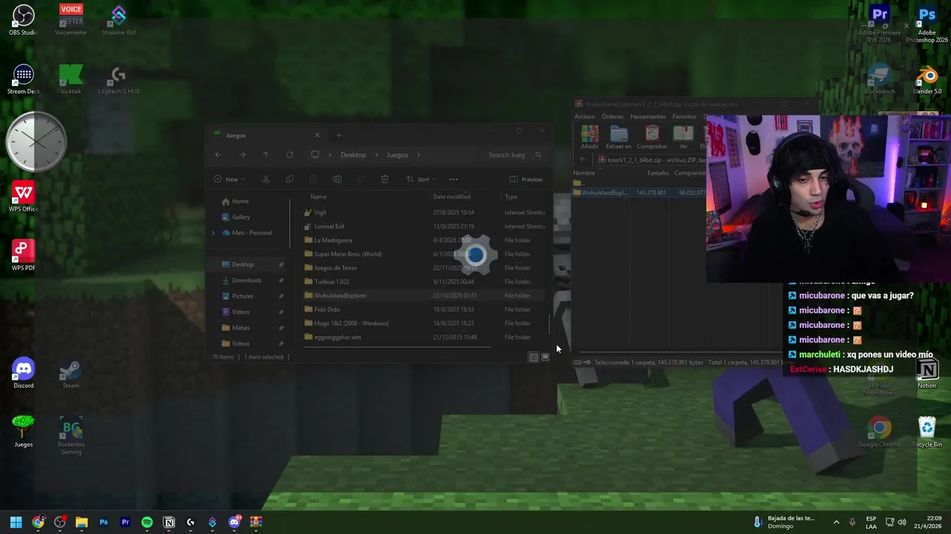This screenshot has height=534, width=951.
Task: Open the Favoritos menu in WinRAR
Action: [x=684, y=116]
